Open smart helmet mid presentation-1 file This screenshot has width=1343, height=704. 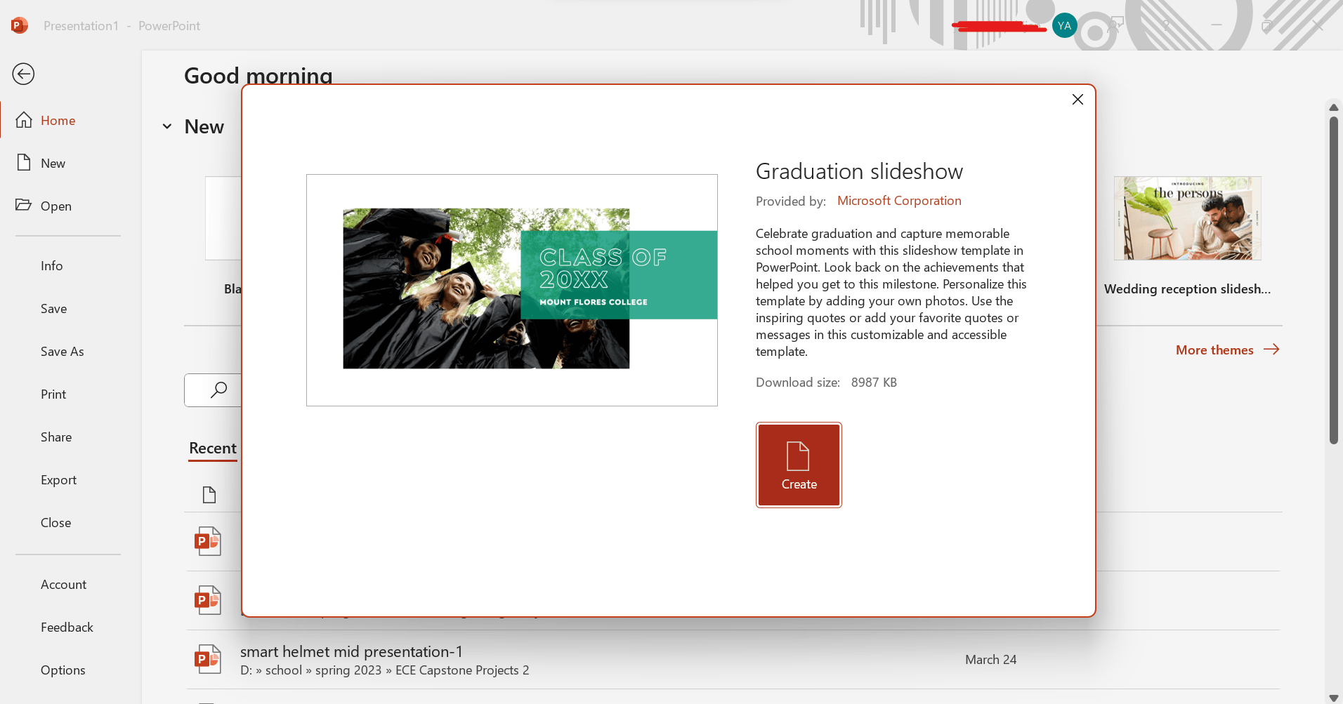[x=733, y=660]
